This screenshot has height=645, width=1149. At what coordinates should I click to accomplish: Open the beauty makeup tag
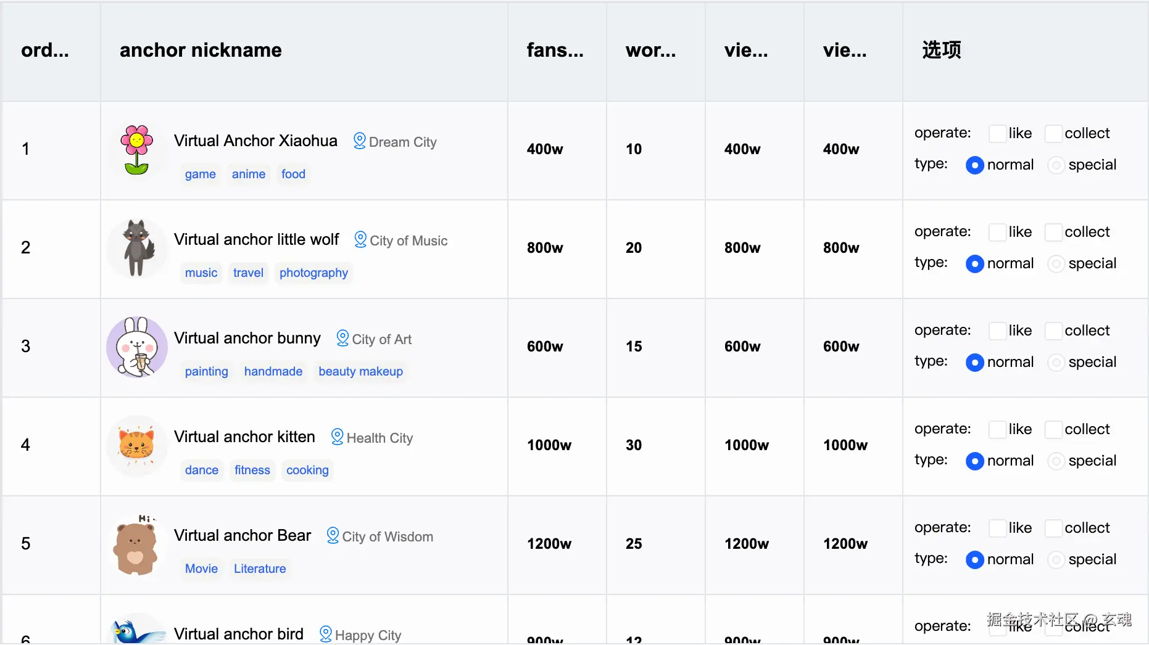click(x=360, y=371)
